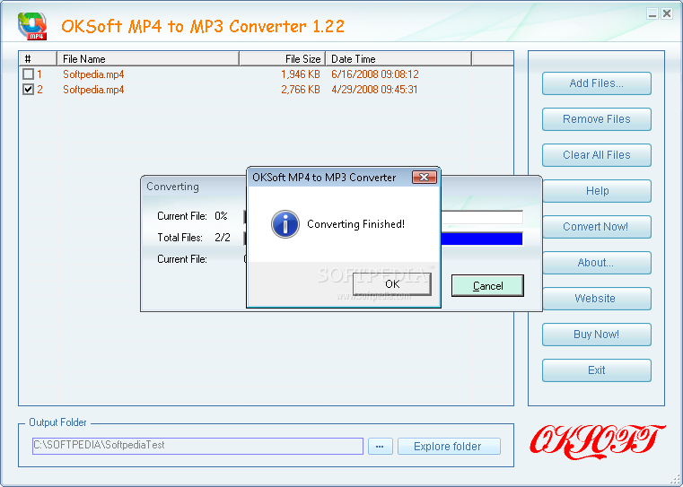Viewport: 683px width, 487px height.
Task: Click the Total Files blue progress bar
Action: tap(481, 239)
